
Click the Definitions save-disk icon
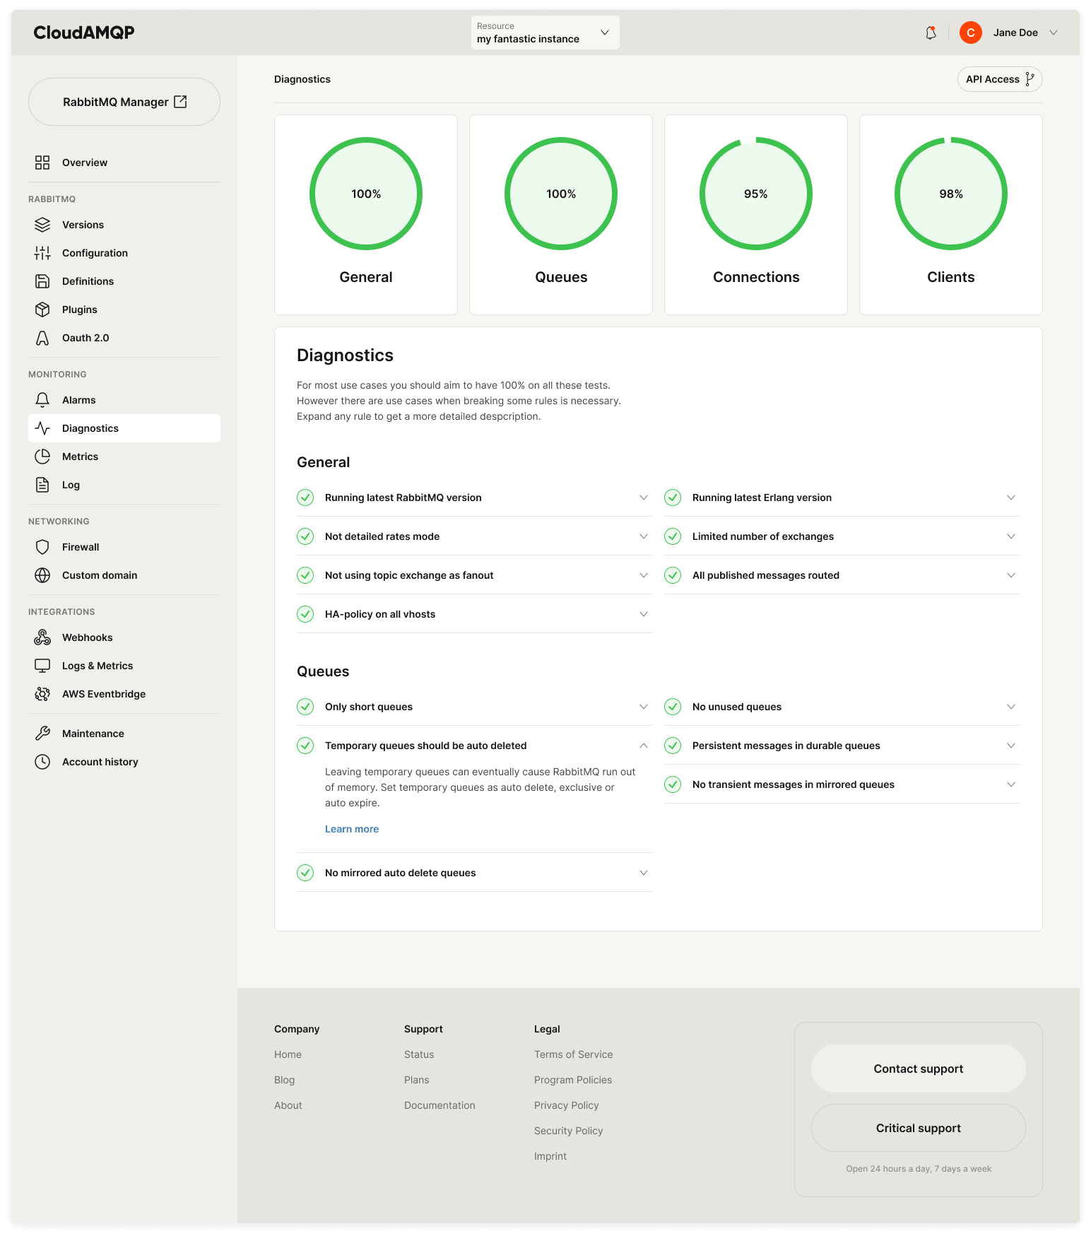(x=42, y=281)
